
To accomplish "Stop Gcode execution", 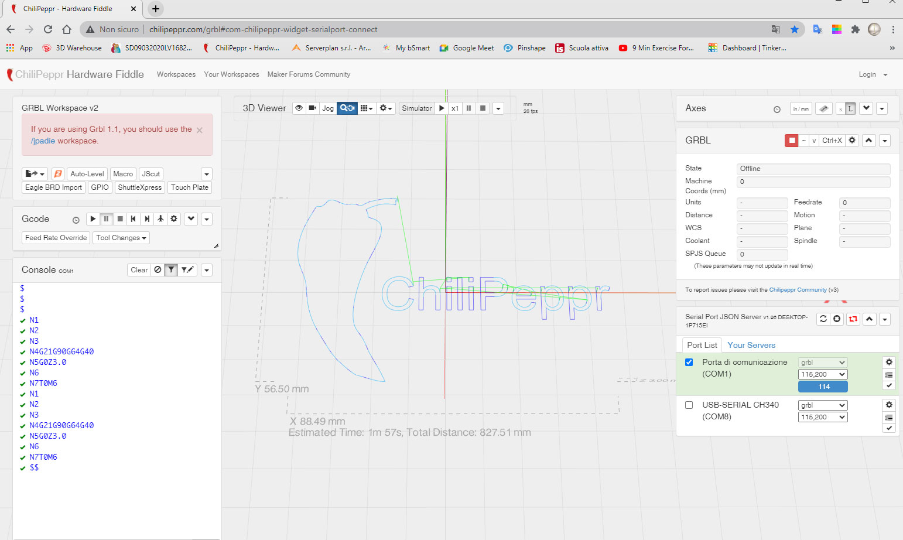I will tap(120, 219).
